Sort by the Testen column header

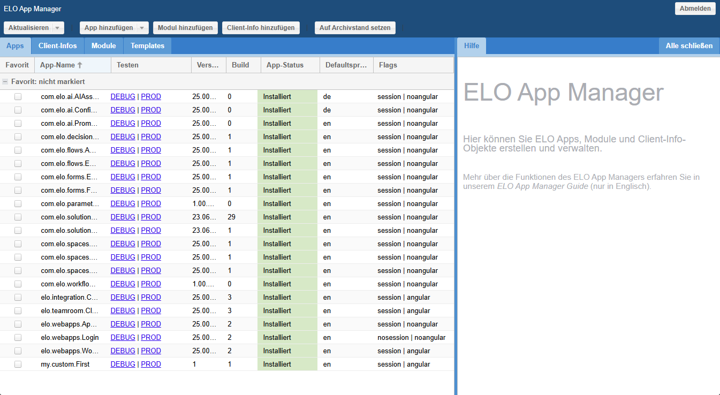pyautogui.click(x=151, y=65)
